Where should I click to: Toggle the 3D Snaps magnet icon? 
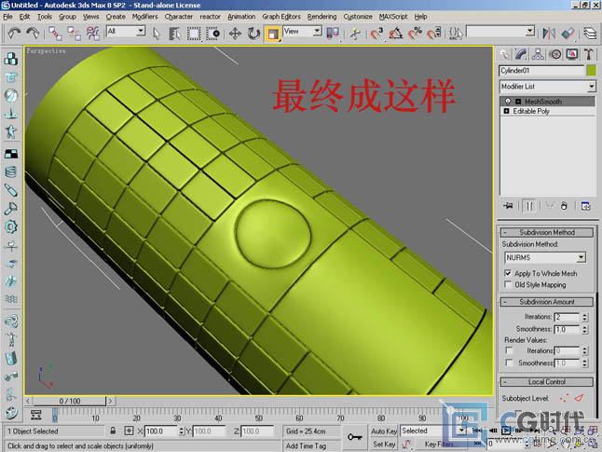pos(377,34)
